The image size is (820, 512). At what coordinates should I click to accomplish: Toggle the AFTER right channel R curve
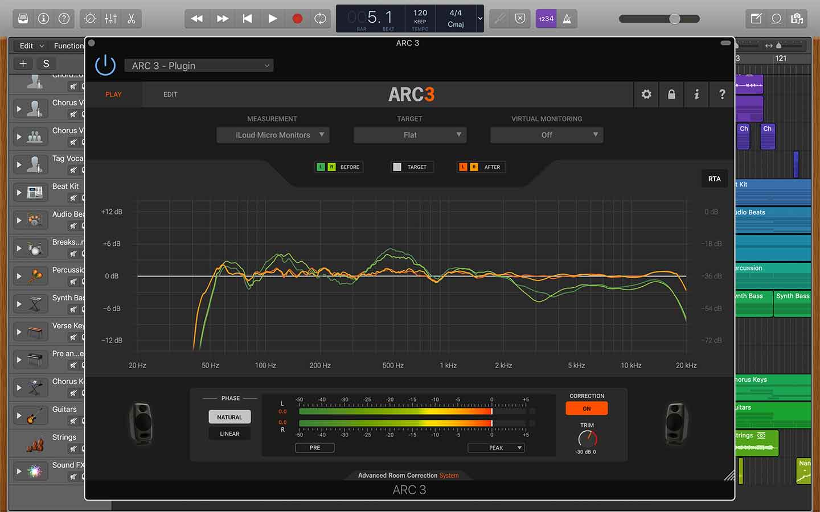(474, 167)
